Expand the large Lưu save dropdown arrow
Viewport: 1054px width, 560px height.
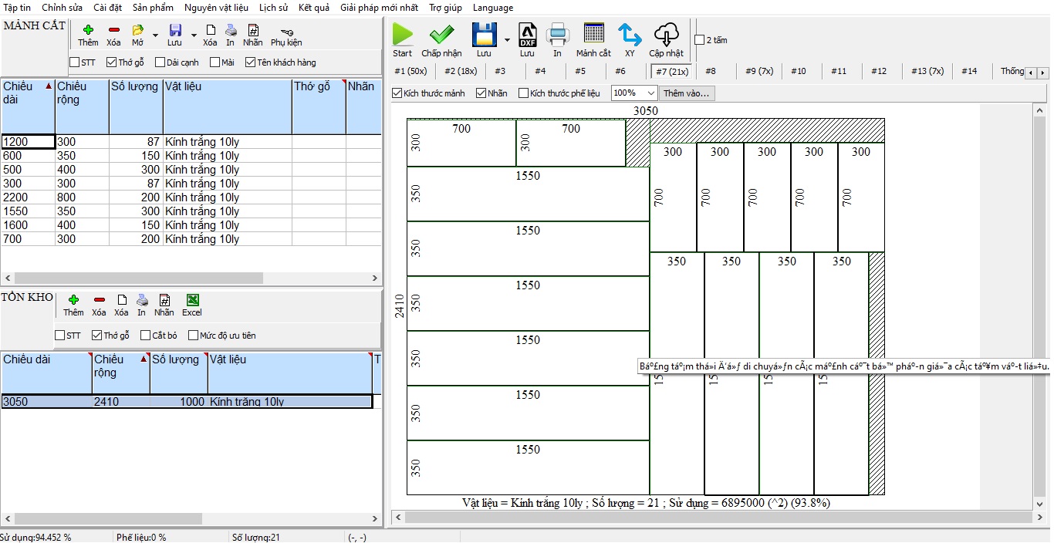pyautogui.click(x=507, y=39)
